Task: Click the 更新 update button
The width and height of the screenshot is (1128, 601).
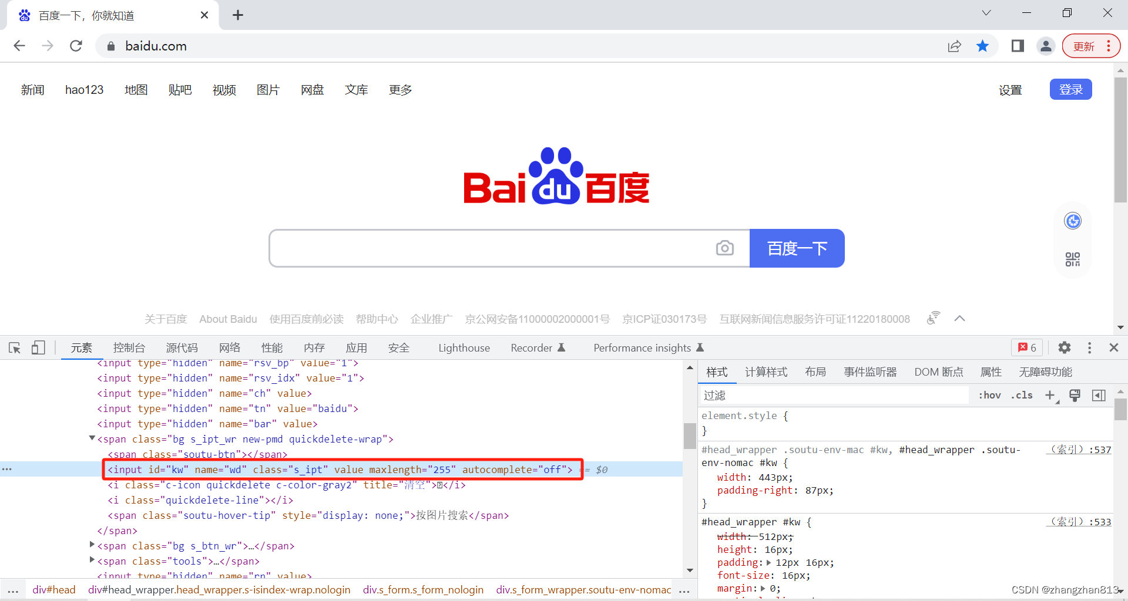Action: tap(1091, 46)
